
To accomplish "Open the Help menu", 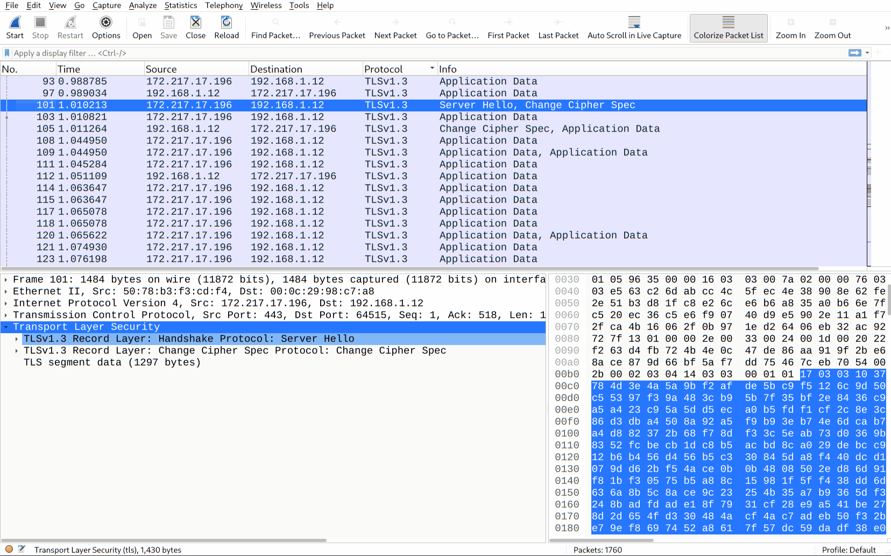I will click(325, 5).
